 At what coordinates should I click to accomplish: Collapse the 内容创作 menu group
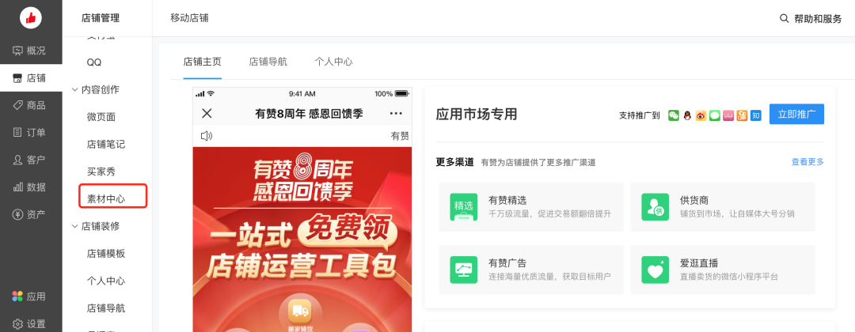[x=74, y=90]
